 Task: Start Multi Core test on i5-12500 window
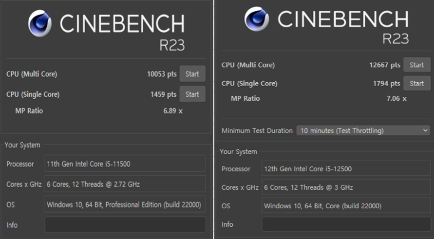(417, 65)
